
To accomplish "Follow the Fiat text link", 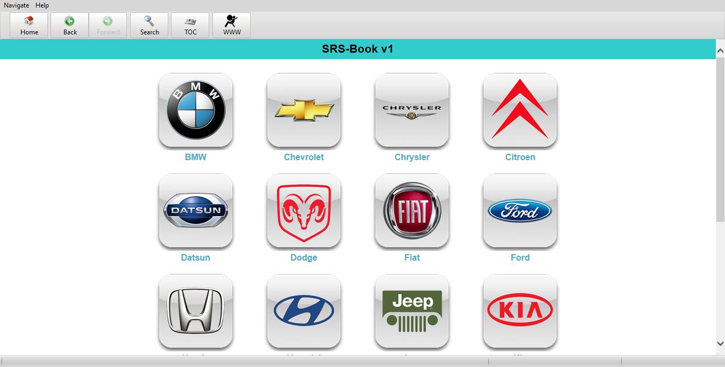I will [412, 258].
